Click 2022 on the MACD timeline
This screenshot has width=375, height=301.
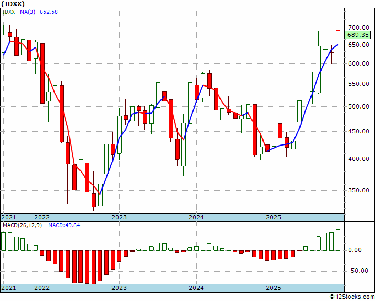(x=42, y=288)
